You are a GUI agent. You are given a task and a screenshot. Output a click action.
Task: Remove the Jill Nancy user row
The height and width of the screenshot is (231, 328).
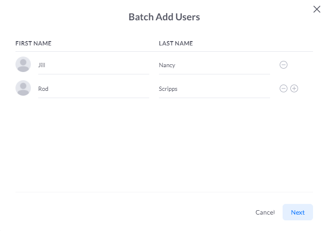(284, 65)
